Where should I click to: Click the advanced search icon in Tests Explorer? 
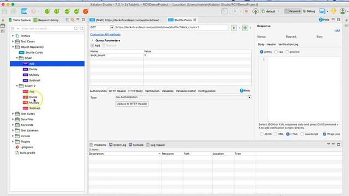click(82, 28)
